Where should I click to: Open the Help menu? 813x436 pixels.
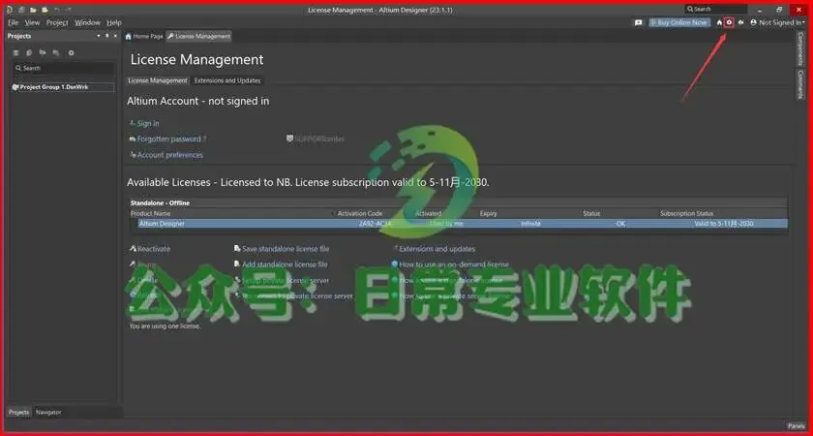114,22
